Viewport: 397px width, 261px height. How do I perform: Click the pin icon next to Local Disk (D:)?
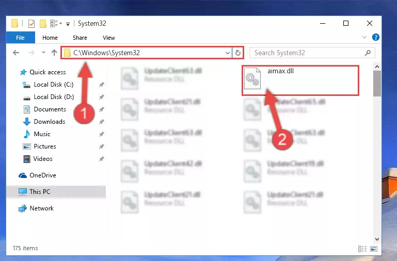point(102,97)
